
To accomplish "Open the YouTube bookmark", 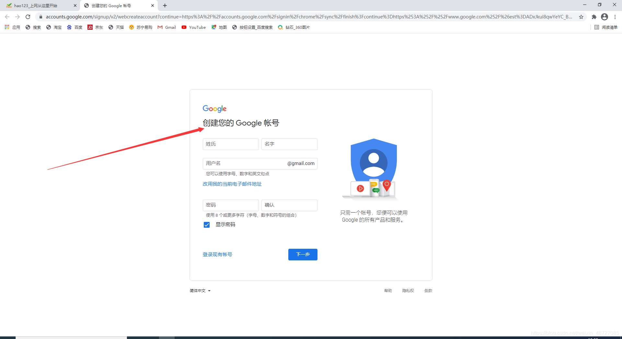I will [x=194, y=27].
